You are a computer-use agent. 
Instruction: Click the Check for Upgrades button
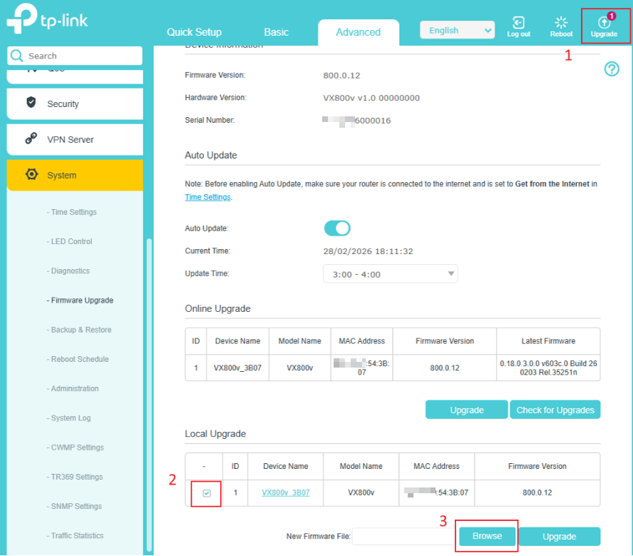tap(555, 410)
